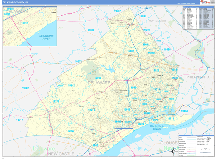The image size is (216, 159).
Task: Select ZIP code label 19085
Action: click(x=143, y=16)
